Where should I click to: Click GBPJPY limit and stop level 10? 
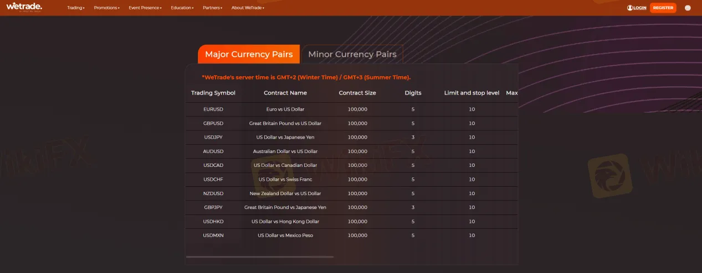pyautogui.click(x=472, y=207)
